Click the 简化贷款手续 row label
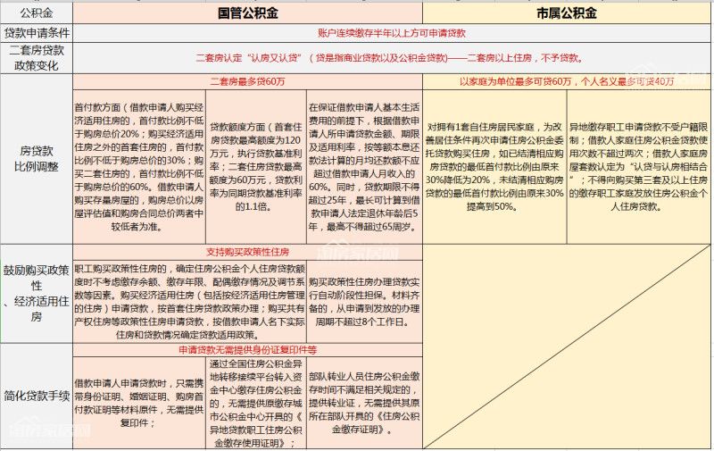 click(x=37, y=396)
